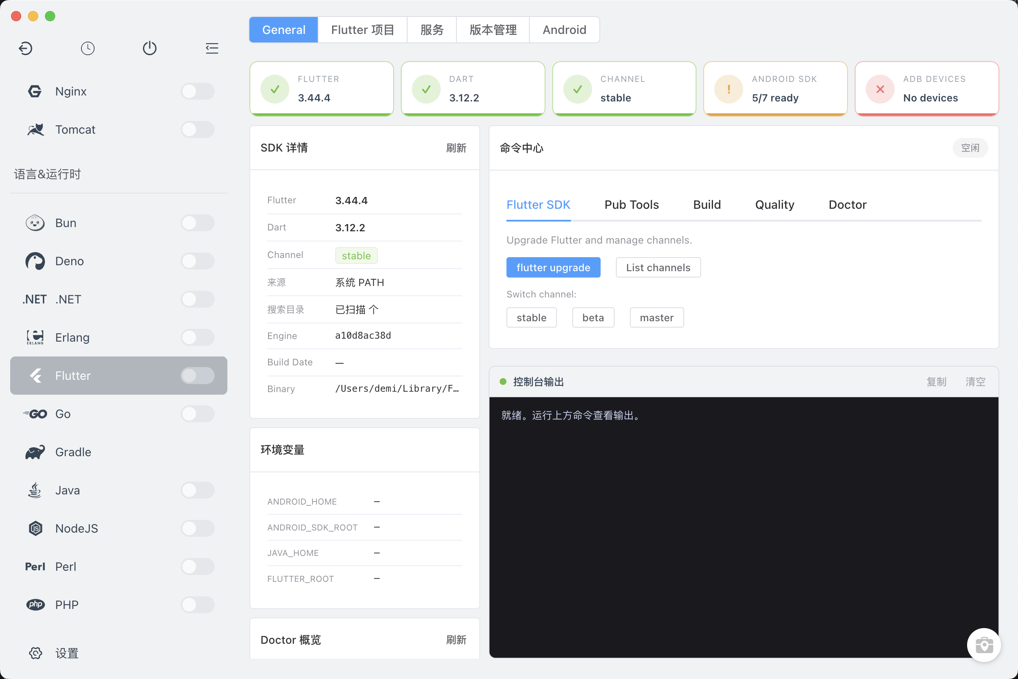Click the green stable channel tag
1018x679 pixels.
(356, 255)
